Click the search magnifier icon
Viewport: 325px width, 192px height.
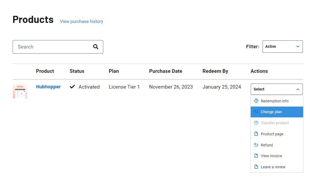click(x=96, y=47)
